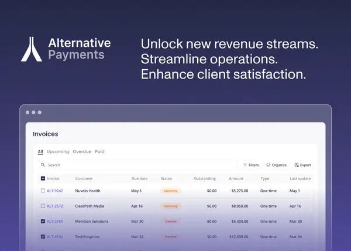Click the $12,500.00 amount cell
Image resolution: width=351 pixels, height=251 pixels.
click(x=239, y=236)
